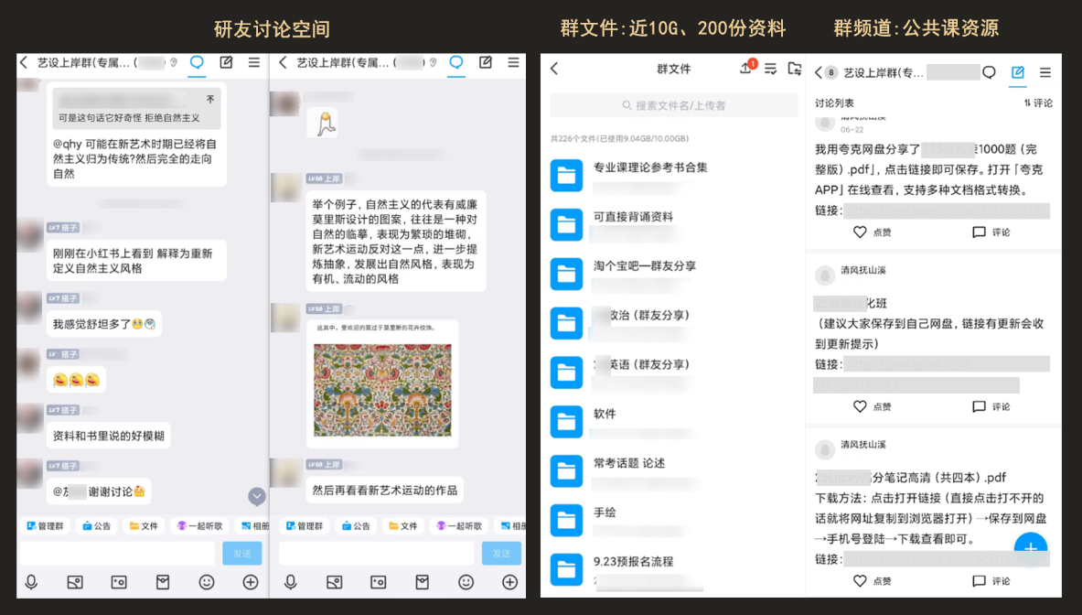Open the emoji picker in the left chat
Image resolution: width=1082 pixels, height=615 pixels.
pyautogui.click(x=207, y=583)
